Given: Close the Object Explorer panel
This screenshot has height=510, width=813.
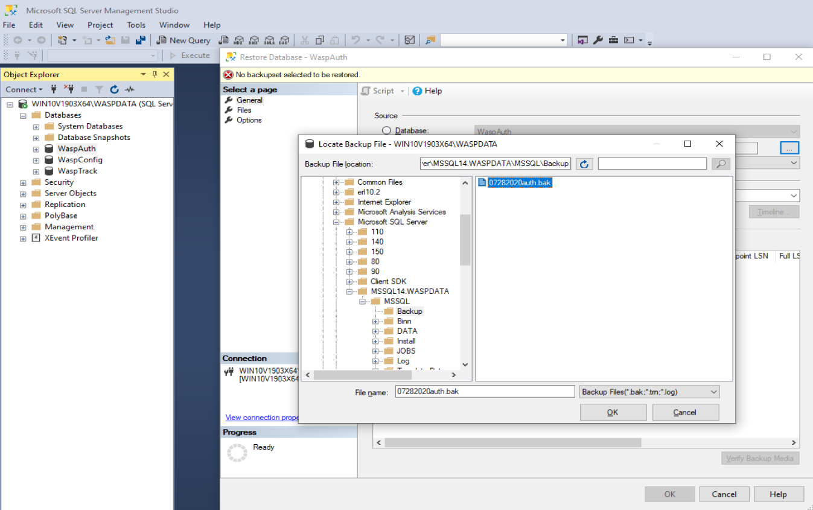Looking at the screenshot, I should [x=165, y=74].
